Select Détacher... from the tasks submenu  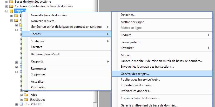(x=128, y=15)
